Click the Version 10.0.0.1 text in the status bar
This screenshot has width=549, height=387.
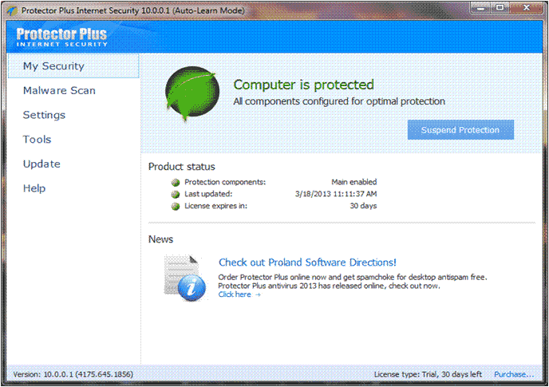click(x=73, y=374)
